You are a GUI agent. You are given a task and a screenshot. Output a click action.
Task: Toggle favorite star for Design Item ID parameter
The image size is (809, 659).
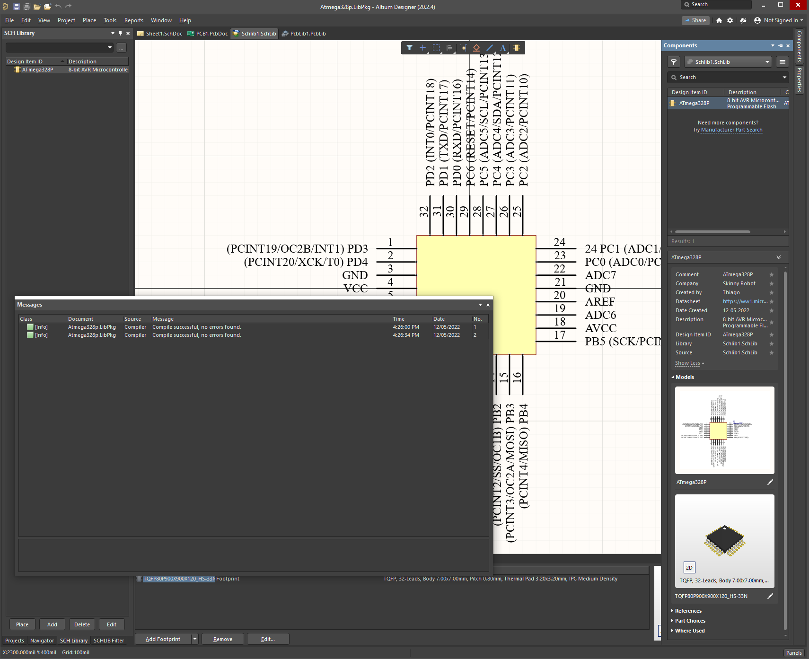[772, 334]
